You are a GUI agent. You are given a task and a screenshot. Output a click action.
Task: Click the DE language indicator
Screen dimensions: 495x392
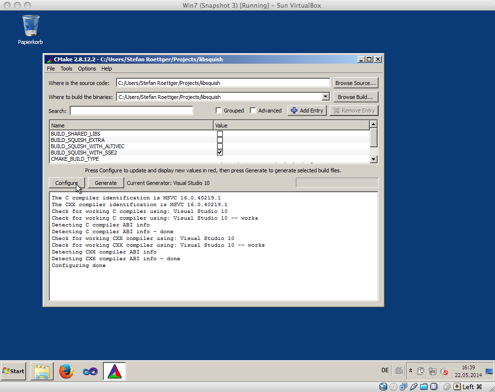click(x=385, y=370)
